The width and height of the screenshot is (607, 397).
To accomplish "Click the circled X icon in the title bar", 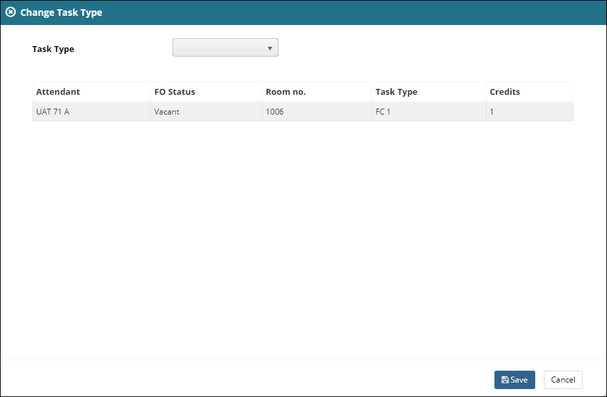I will pos(11,12).
